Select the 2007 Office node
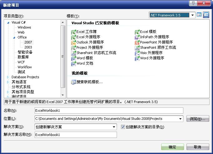The image size is (213, 154). 28,42
